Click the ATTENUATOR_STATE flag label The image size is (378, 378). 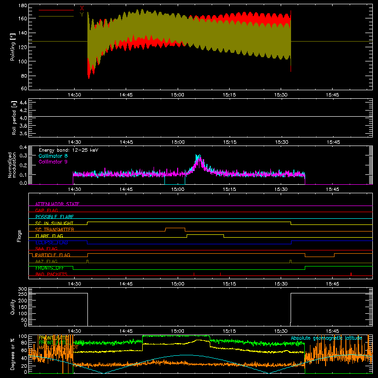pyautogui.click(x=57, y=204)
